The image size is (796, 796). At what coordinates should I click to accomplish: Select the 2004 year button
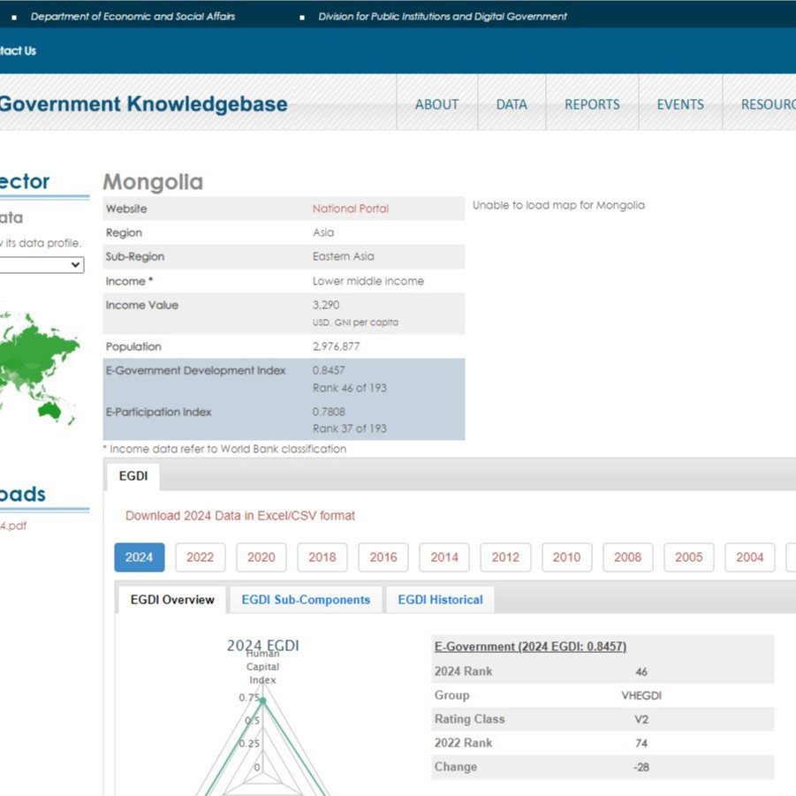[750, 557]
